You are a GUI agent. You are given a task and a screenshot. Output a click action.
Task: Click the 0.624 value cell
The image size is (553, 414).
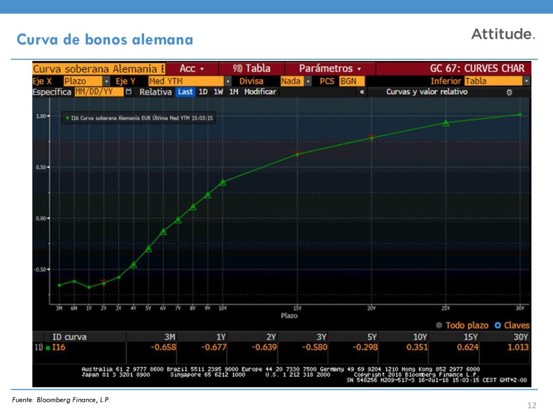pyautogui.click(x=468, y=348)
